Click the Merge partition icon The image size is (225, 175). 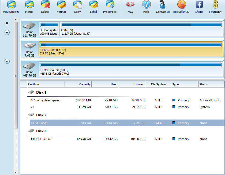pos(29,7)
